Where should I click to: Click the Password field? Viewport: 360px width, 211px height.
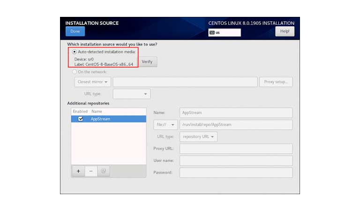pyautogui.click(x=236, y=173)
